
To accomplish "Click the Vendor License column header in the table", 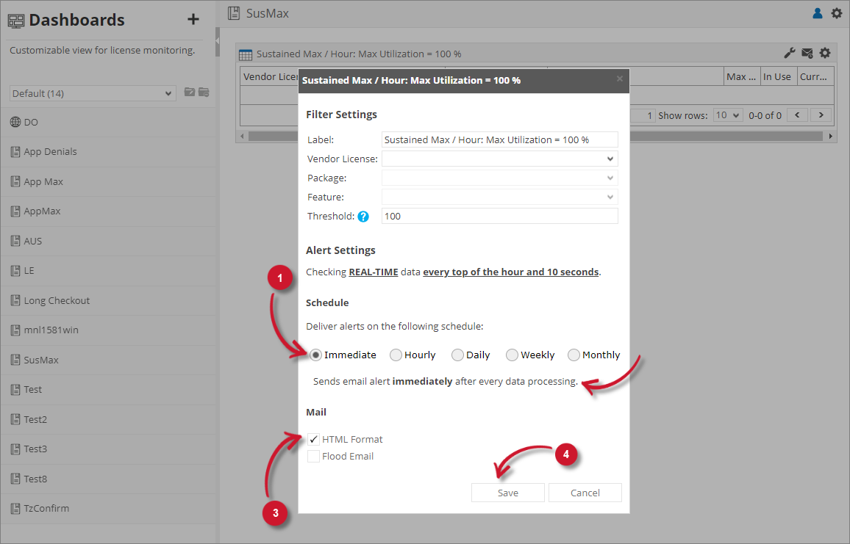I will coord(270,77).
